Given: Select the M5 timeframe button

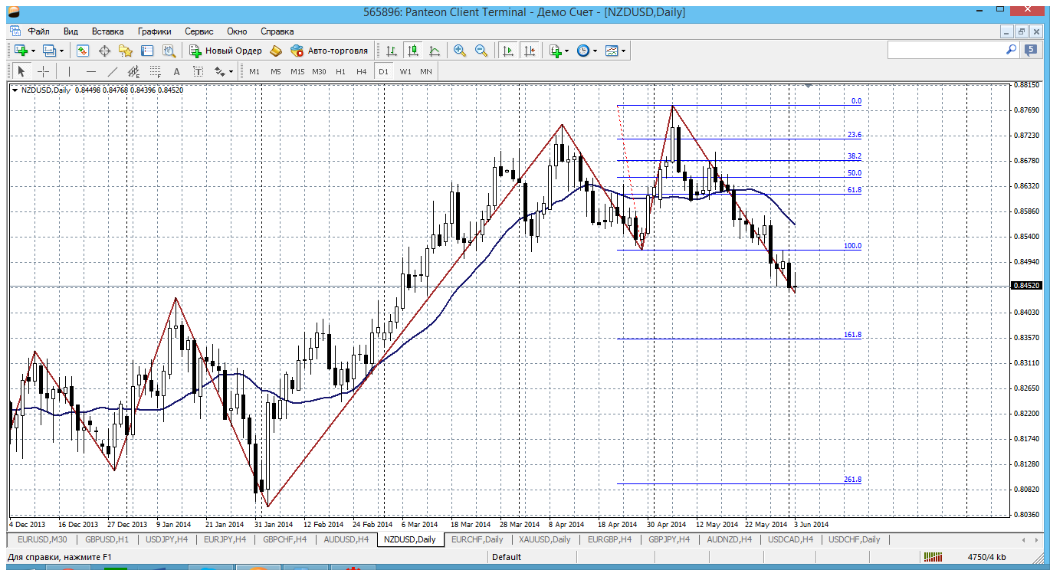Looking at the screenshot, I should [x=276, y=71].
